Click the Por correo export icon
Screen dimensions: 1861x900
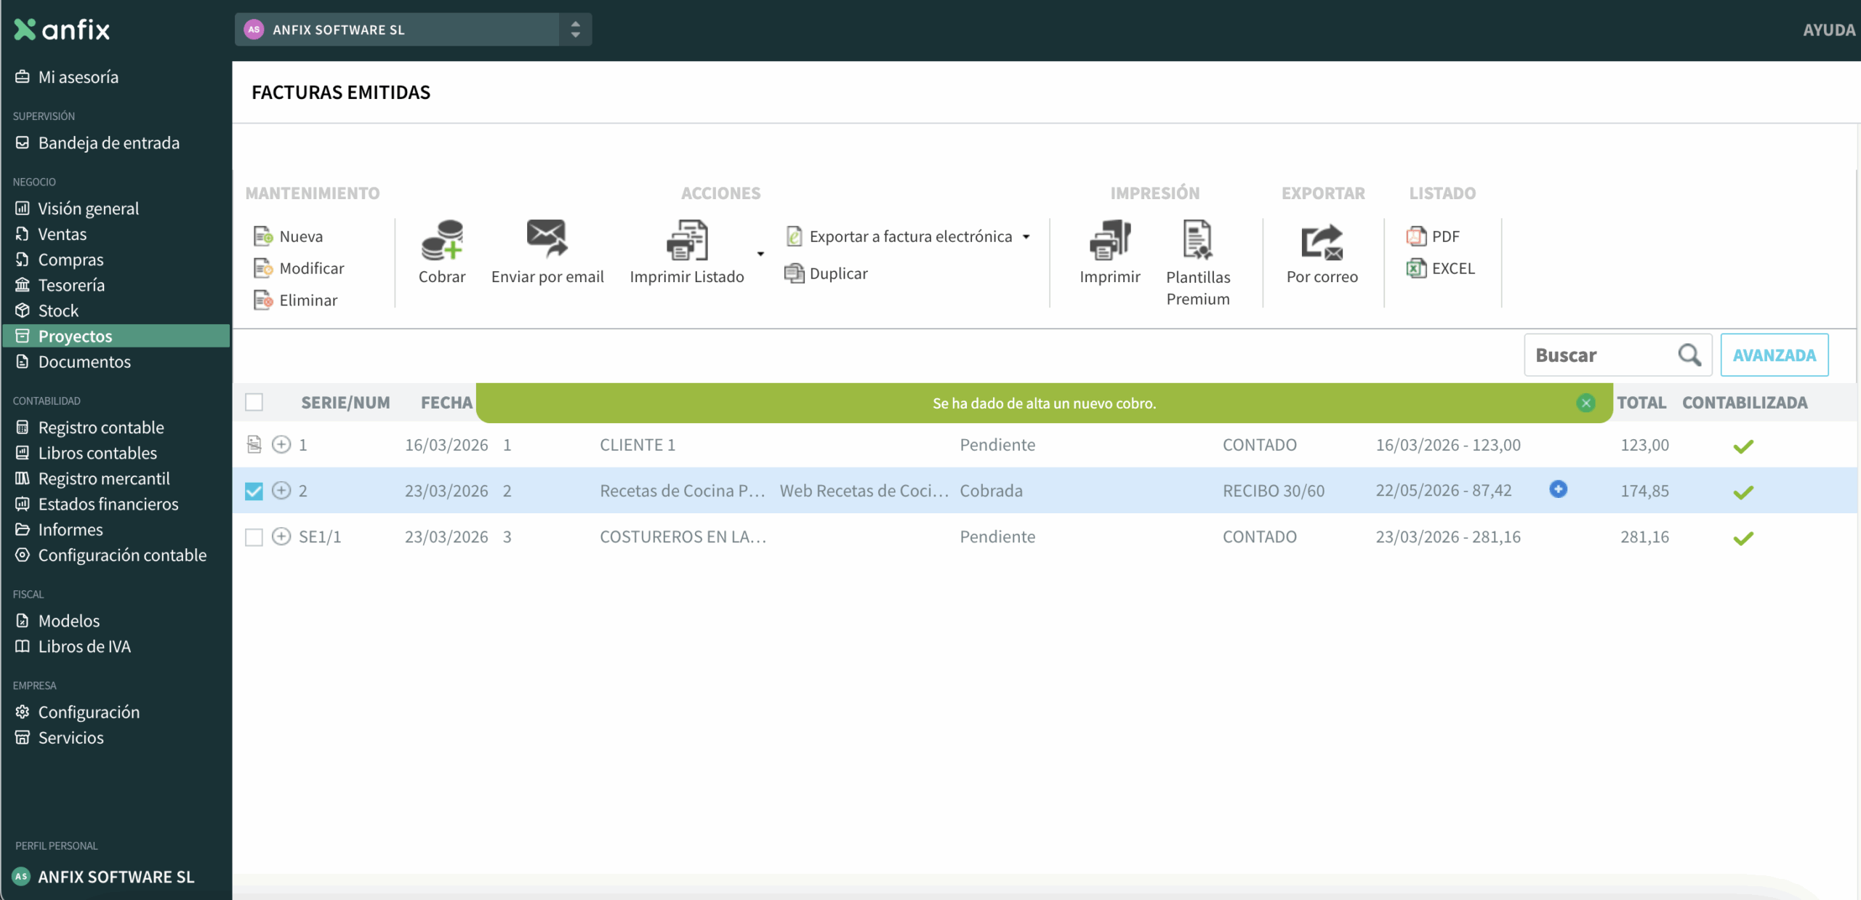point(1321,242)
